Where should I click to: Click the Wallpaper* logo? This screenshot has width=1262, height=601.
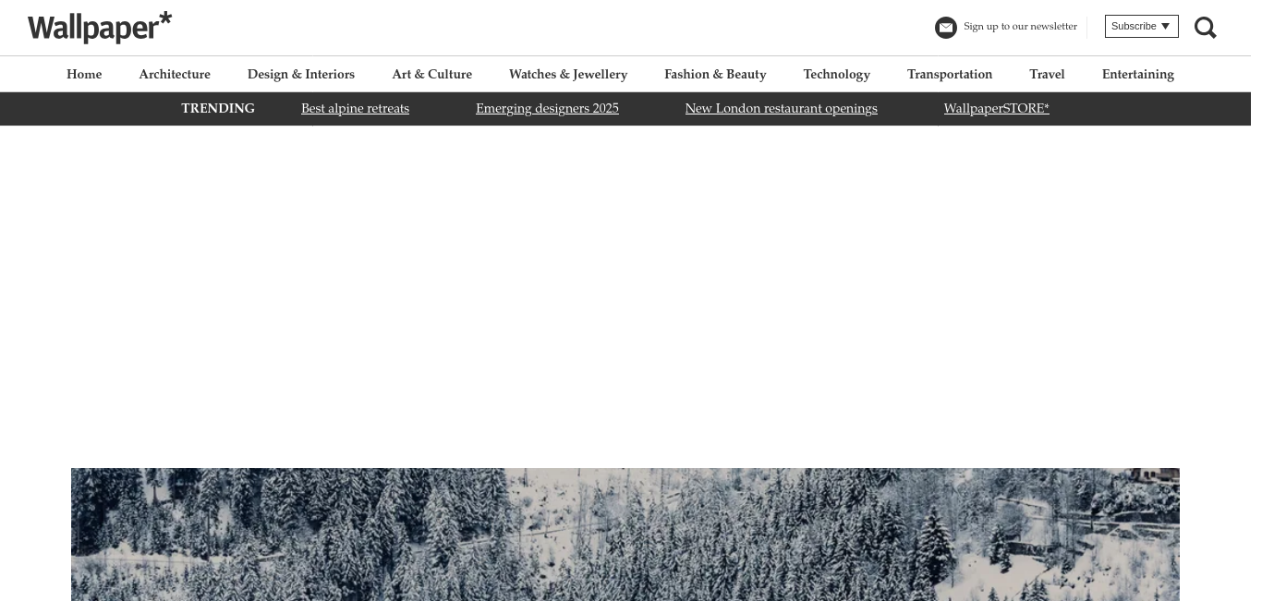100,28
